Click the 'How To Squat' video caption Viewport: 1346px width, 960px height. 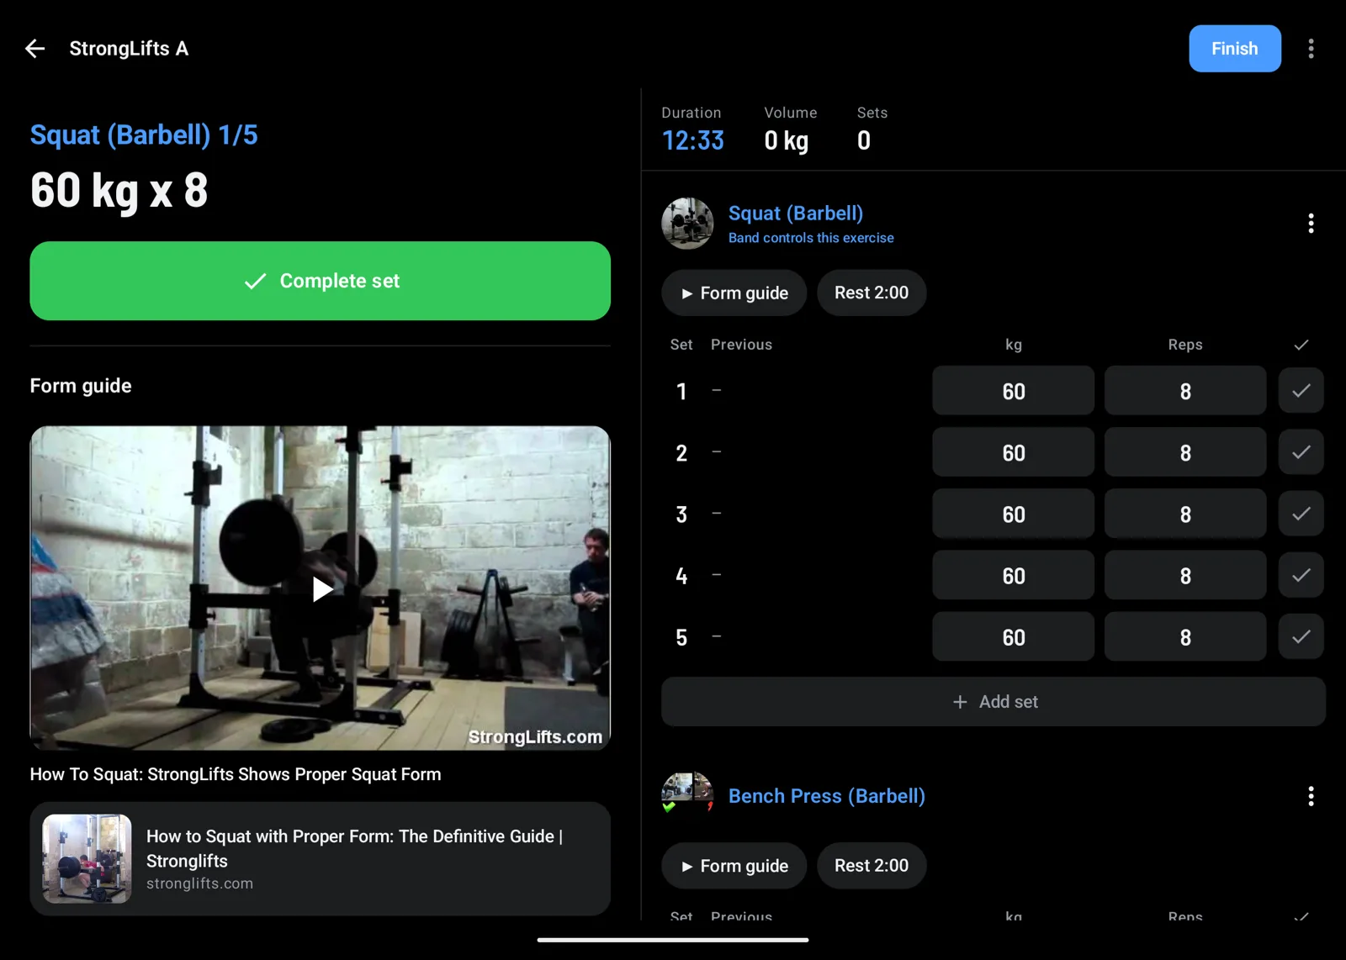click(x=236, y=774)
